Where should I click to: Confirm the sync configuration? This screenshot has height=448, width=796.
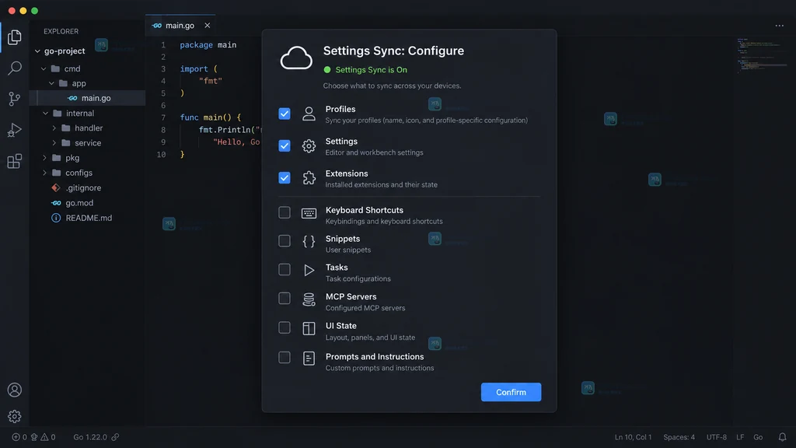coord(511,392)
